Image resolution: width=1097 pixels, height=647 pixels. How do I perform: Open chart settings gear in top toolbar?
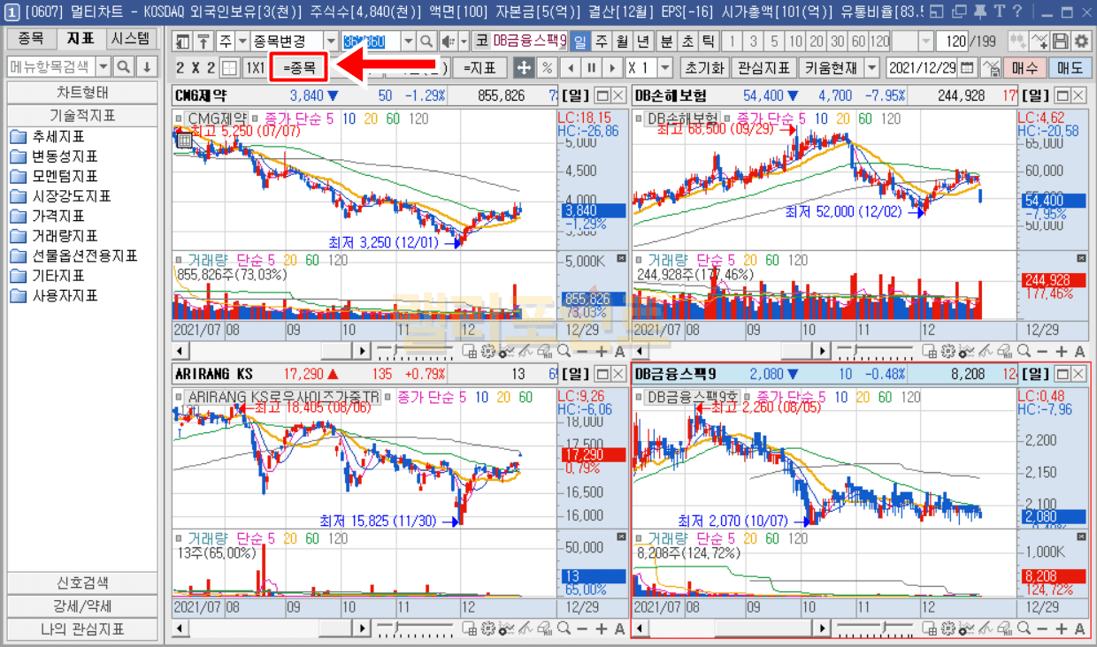[x=1080, y=42]
